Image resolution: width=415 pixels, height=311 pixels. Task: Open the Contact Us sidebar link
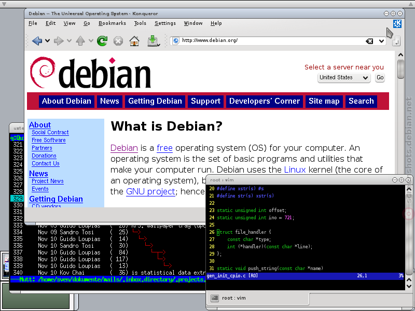pos(46,163)
